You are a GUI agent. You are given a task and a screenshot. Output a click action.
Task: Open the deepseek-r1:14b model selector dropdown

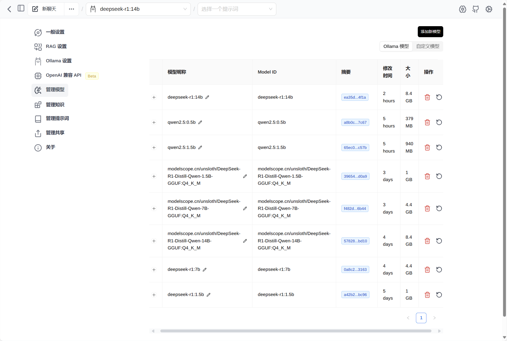pyautogui.click(x=138, y=9)
